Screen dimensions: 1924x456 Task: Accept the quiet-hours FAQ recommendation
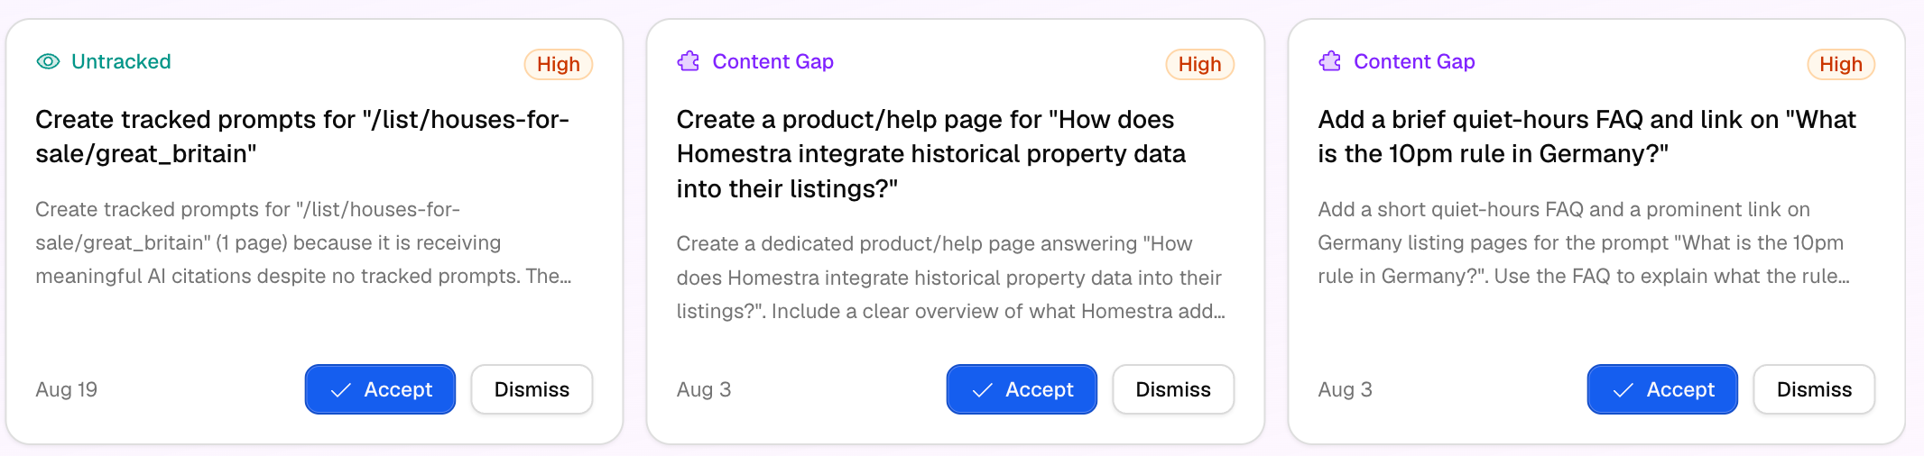coord(1662,389)
